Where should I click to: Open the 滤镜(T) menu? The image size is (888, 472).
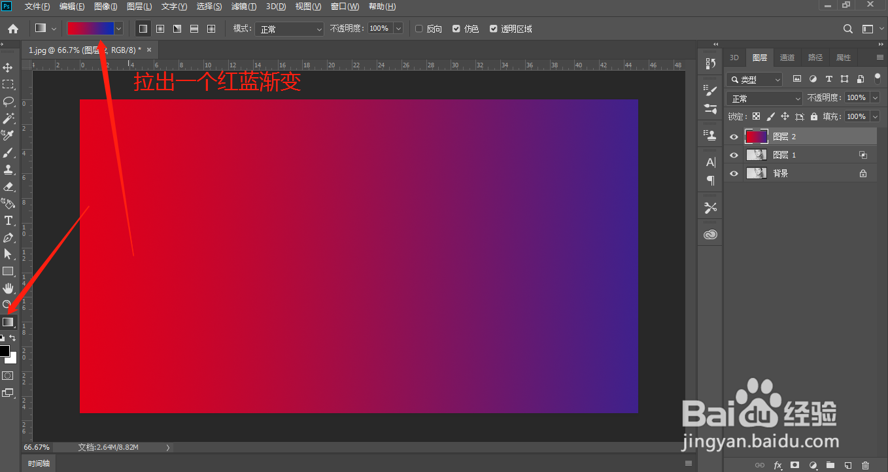pyautogui.click(x=243, y=7)
